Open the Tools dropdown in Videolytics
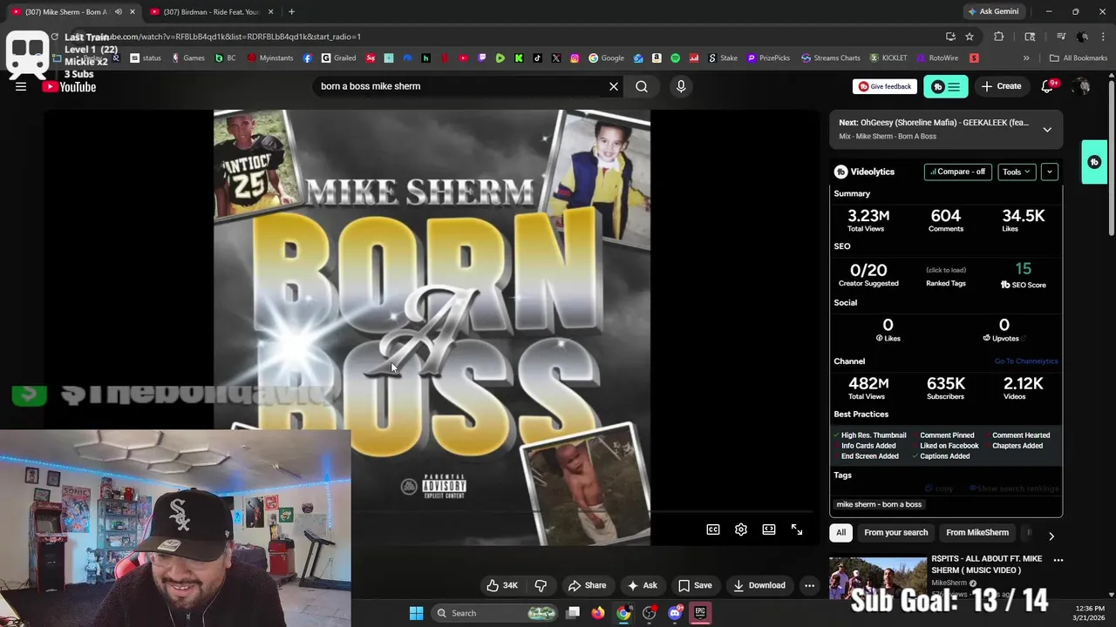Viewport: 1116px width, 627px height. pos(1017,172)
